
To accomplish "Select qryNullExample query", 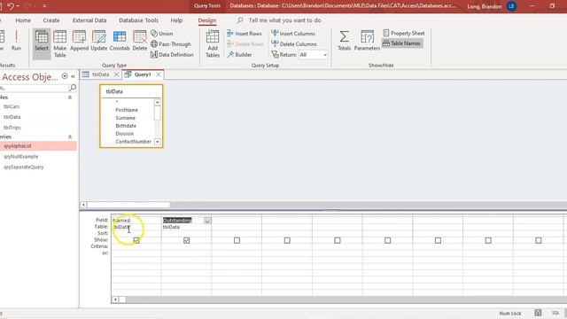I will 21,157.
